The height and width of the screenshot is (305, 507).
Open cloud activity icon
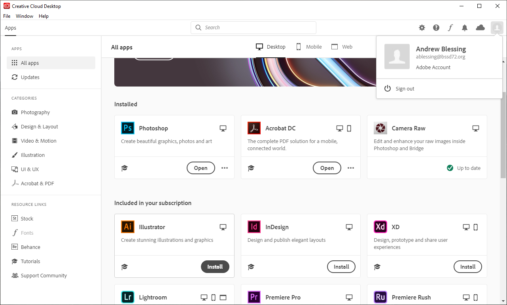tap(480, 28)
